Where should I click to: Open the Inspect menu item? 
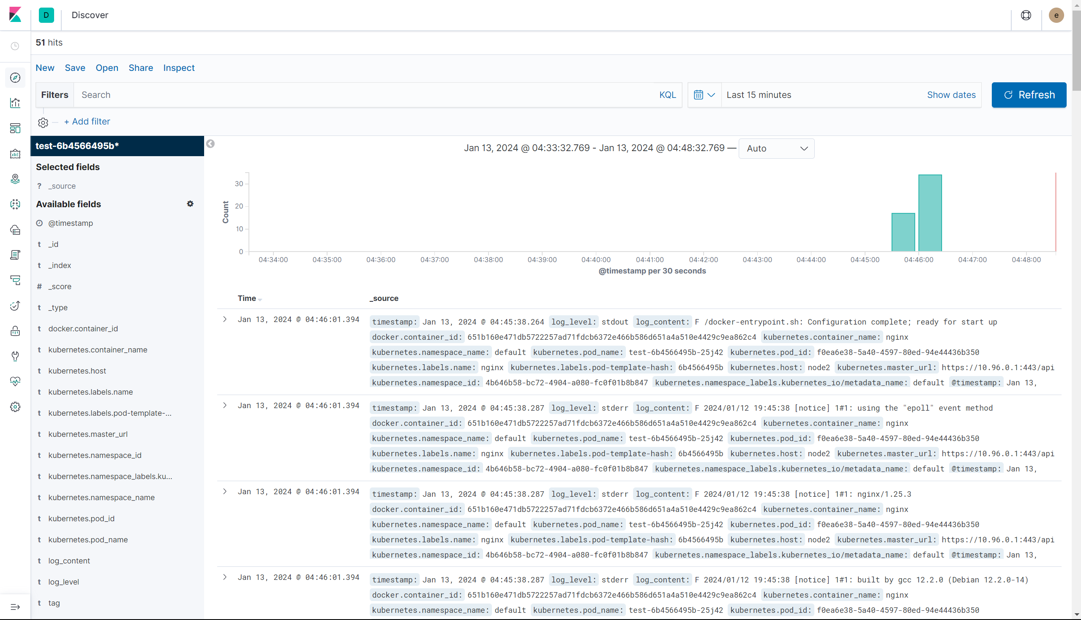(179, 68)
